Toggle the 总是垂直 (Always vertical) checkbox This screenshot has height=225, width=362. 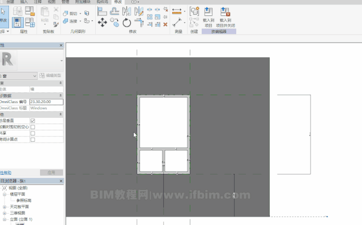pyautogui.click(x=33, y=121)
